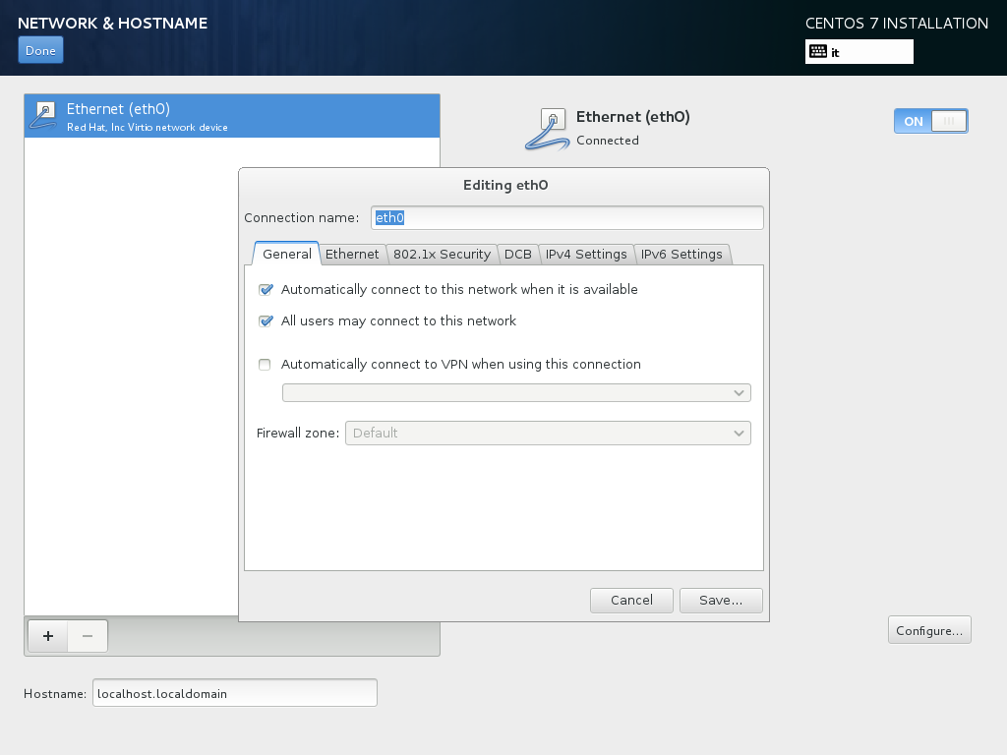The image size is (1007, 755).
Task: Click the Connection name text field
Action: [566, 218]
